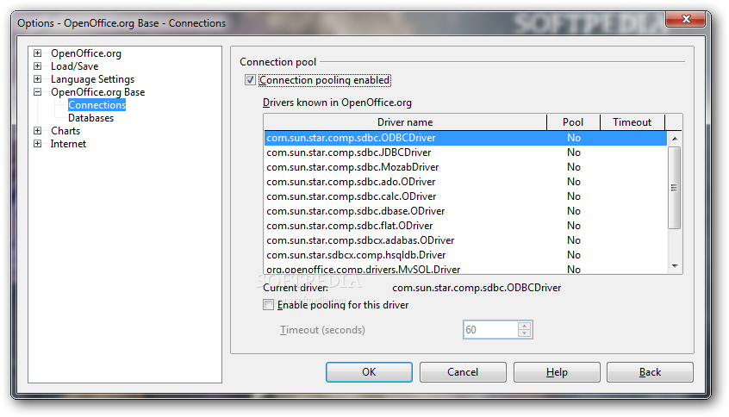This screenshot has width=729, height=417.
Task: Cancel the Options dialog
Action: click(463, 372)
